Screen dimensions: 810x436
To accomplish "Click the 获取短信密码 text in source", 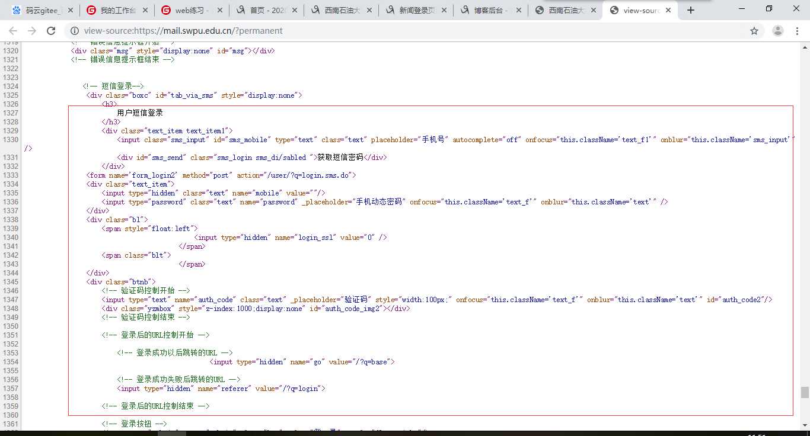I will (340, 158).
